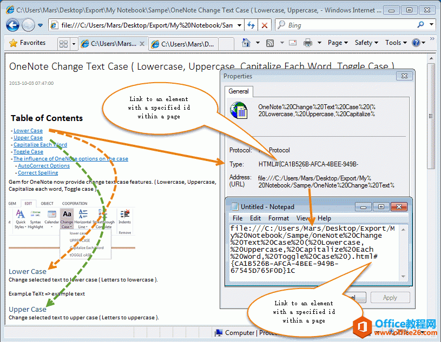Click the Read Mail envelope icon
441x342 pixels.
293,43
